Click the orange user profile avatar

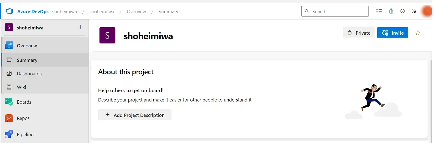pyautogui.click(x=427, y=11)
